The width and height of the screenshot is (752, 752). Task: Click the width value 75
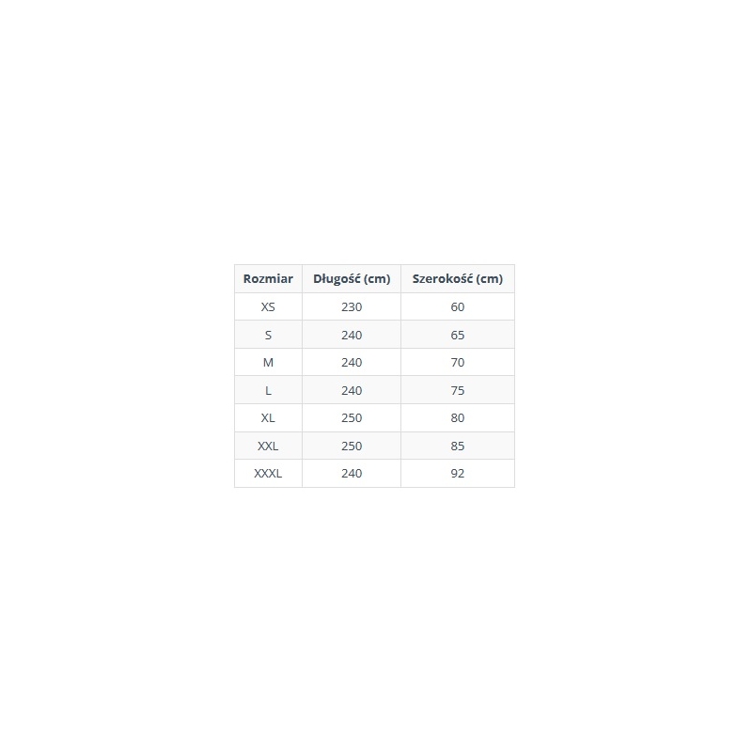[x=458, y=390]
